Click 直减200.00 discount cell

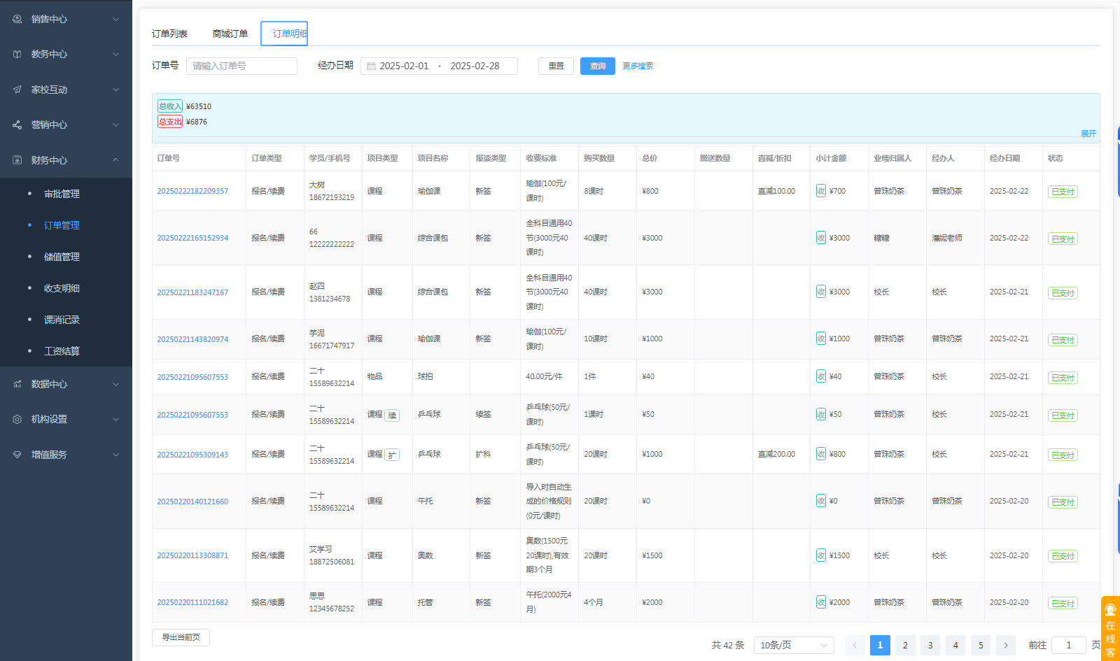[776, 454]
